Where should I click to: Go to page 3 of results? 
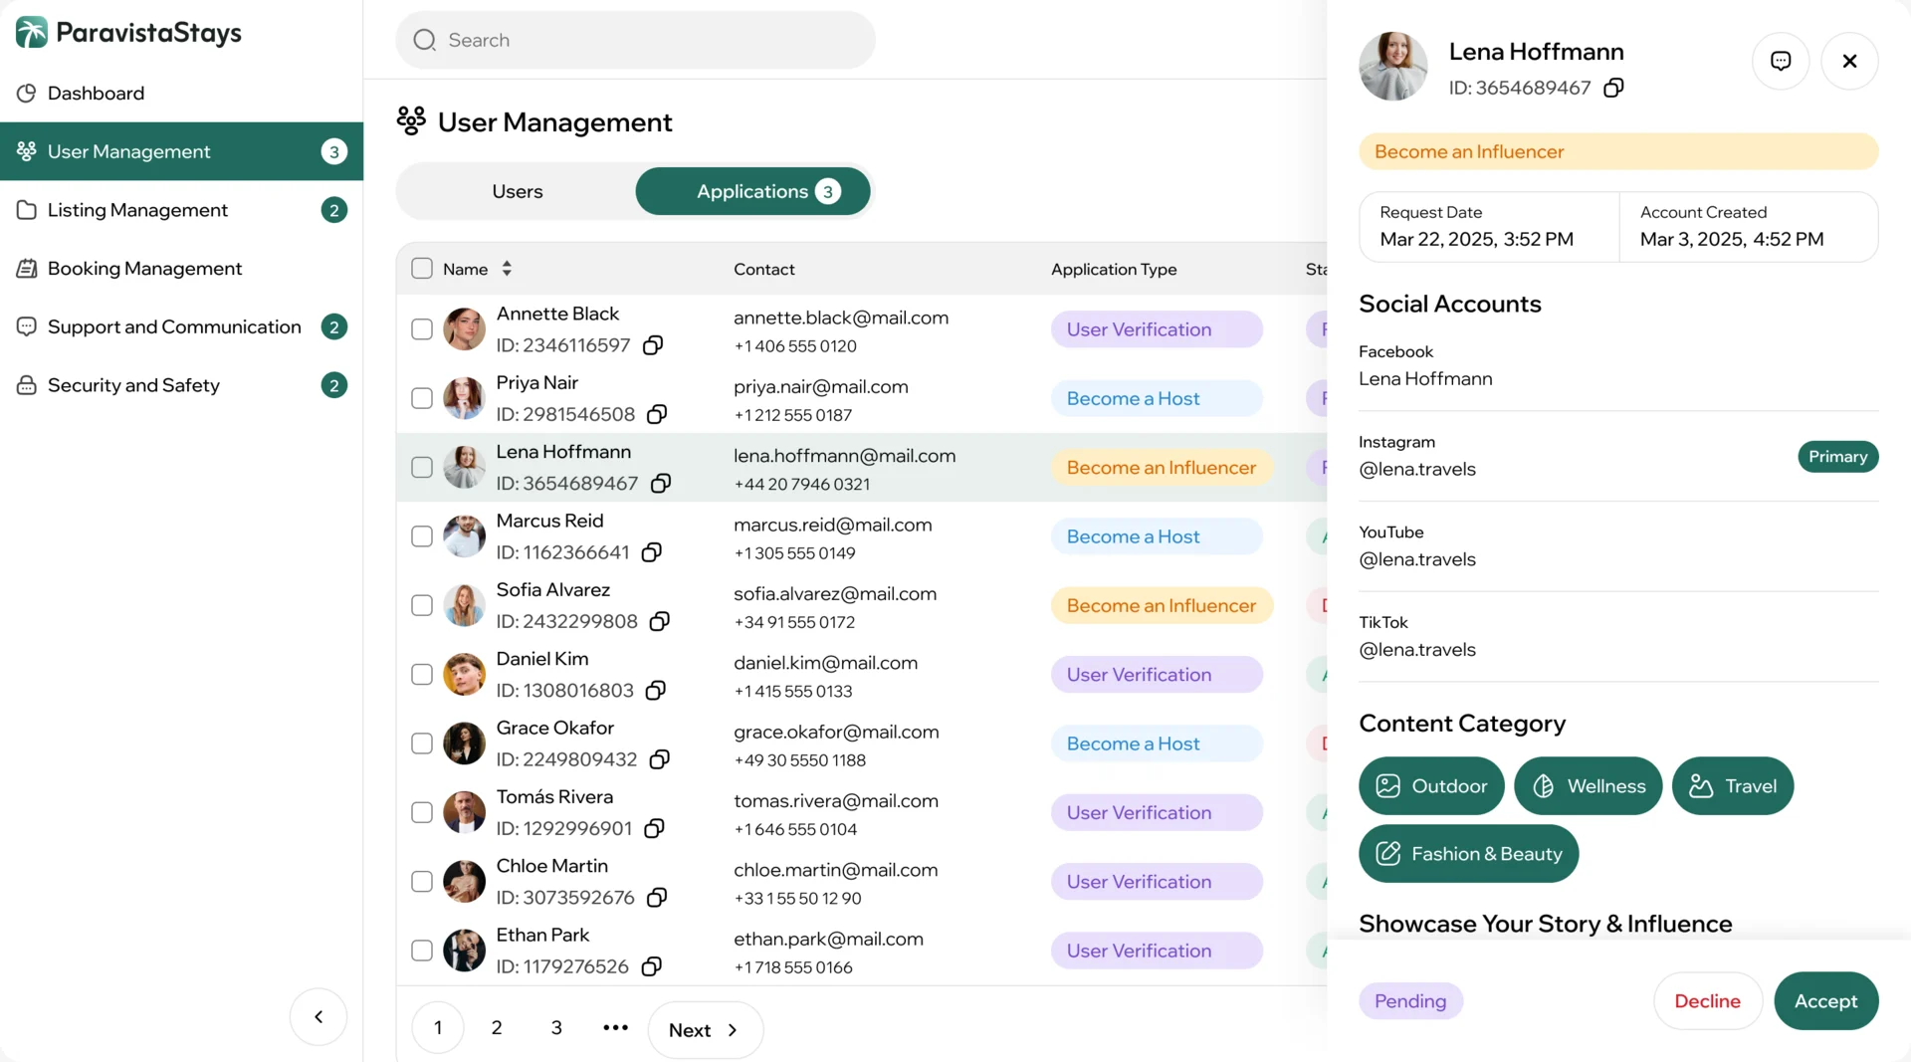click(x=556, y=1028)
